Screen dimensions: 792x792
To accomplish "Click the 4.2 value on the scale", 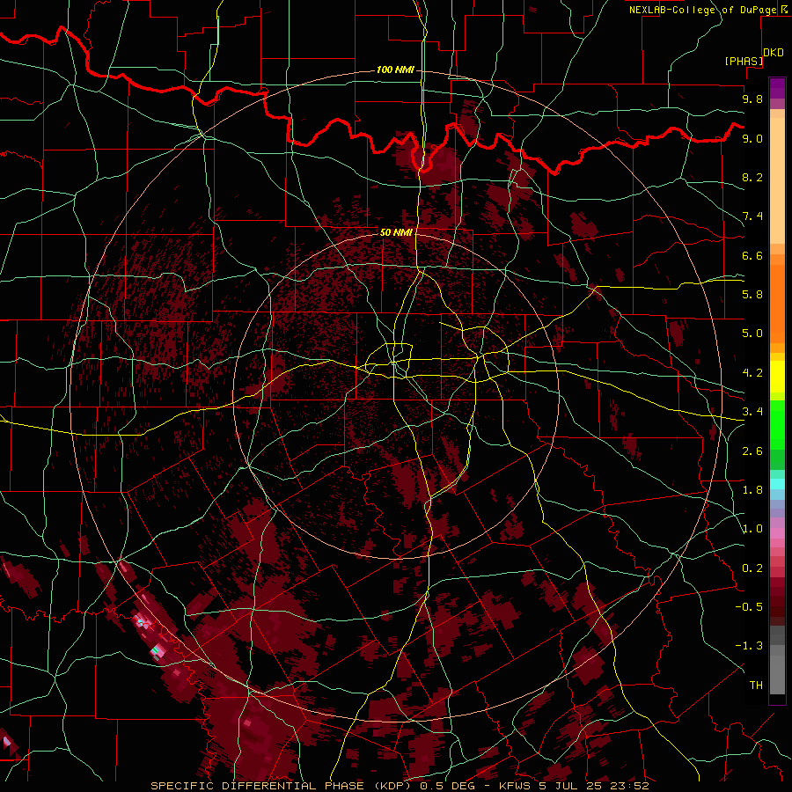I will (752, 373).
